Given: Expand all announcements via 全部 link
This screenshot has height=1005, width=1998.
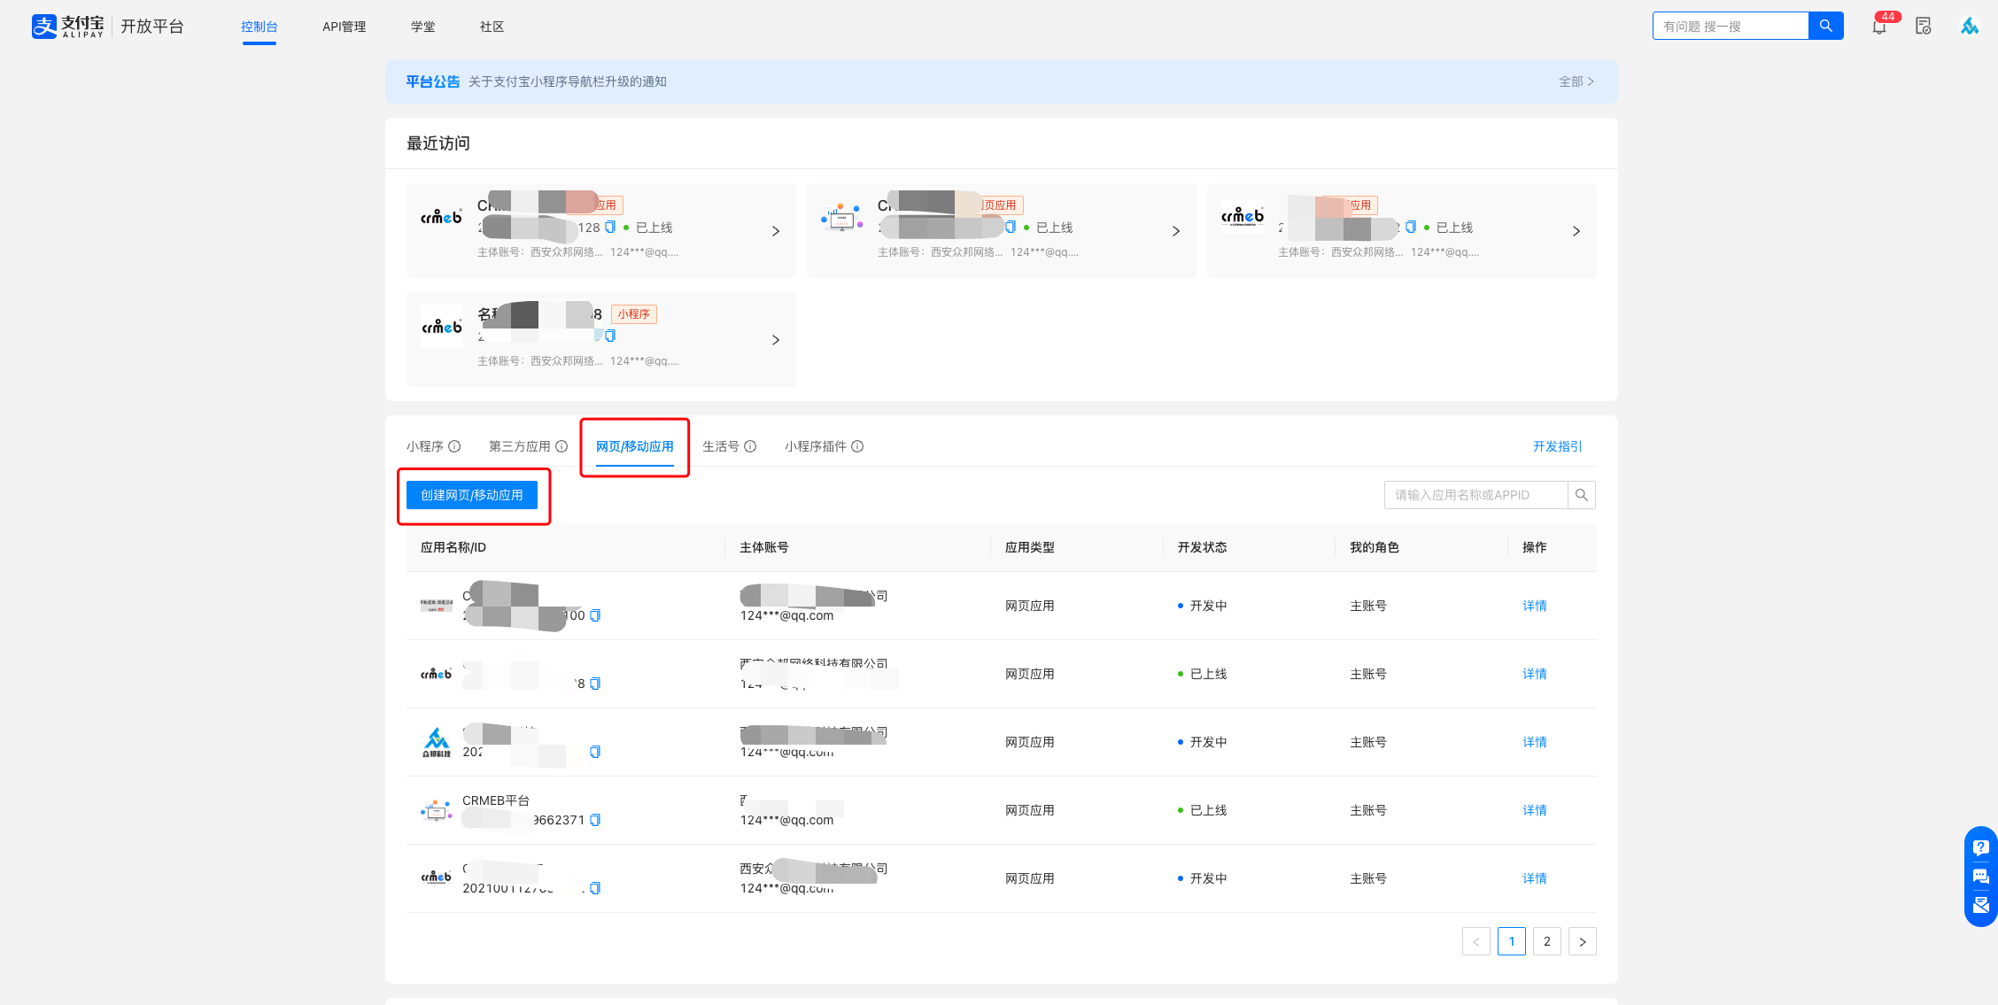Looking at the screenshot, I should coord(1576,81).
